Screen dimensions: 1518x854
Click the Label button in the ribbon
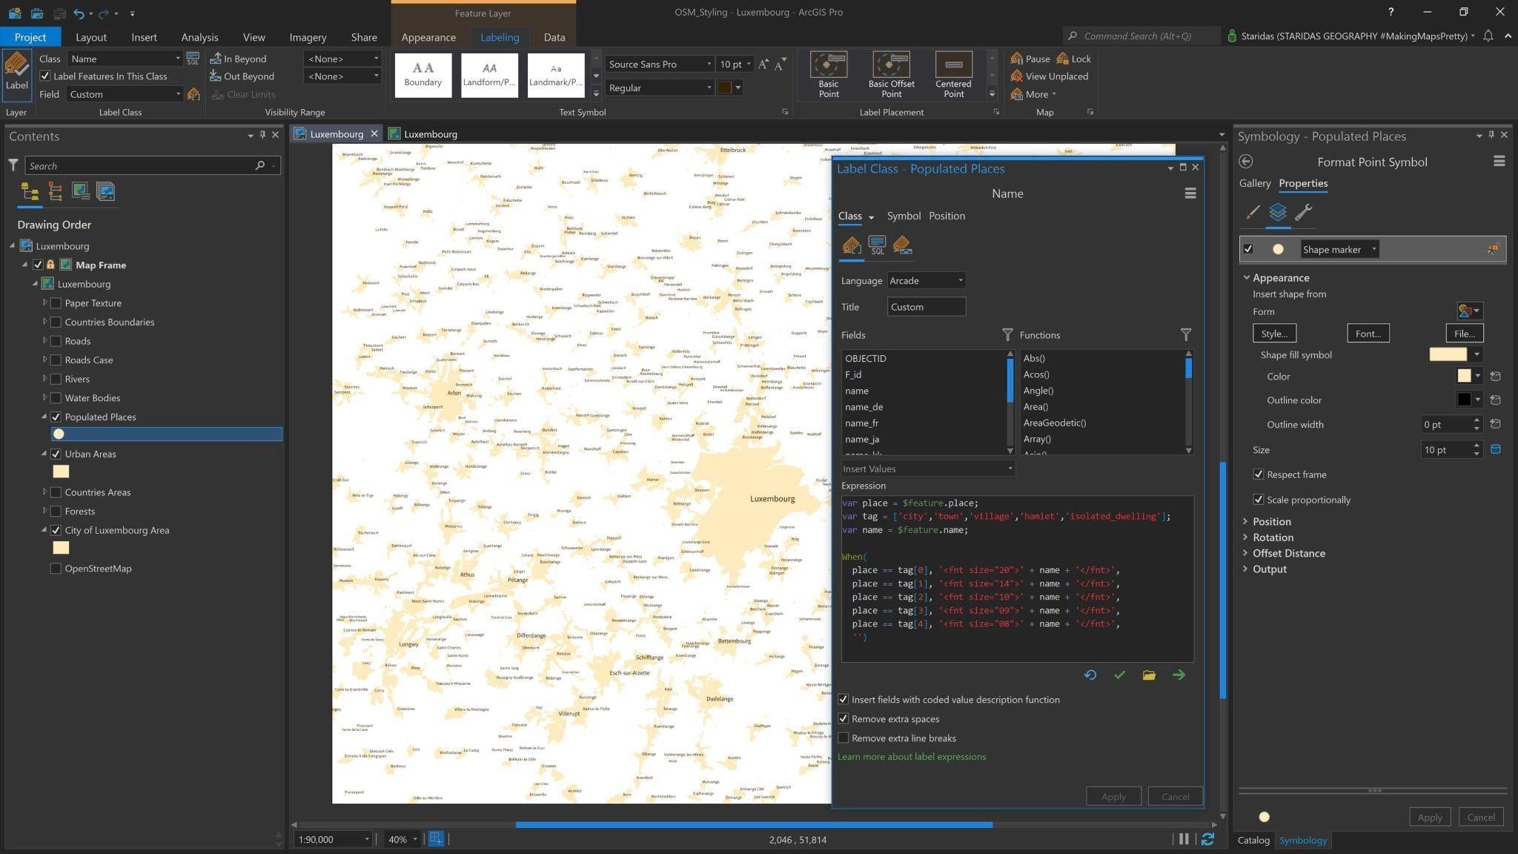pos(16,72)
